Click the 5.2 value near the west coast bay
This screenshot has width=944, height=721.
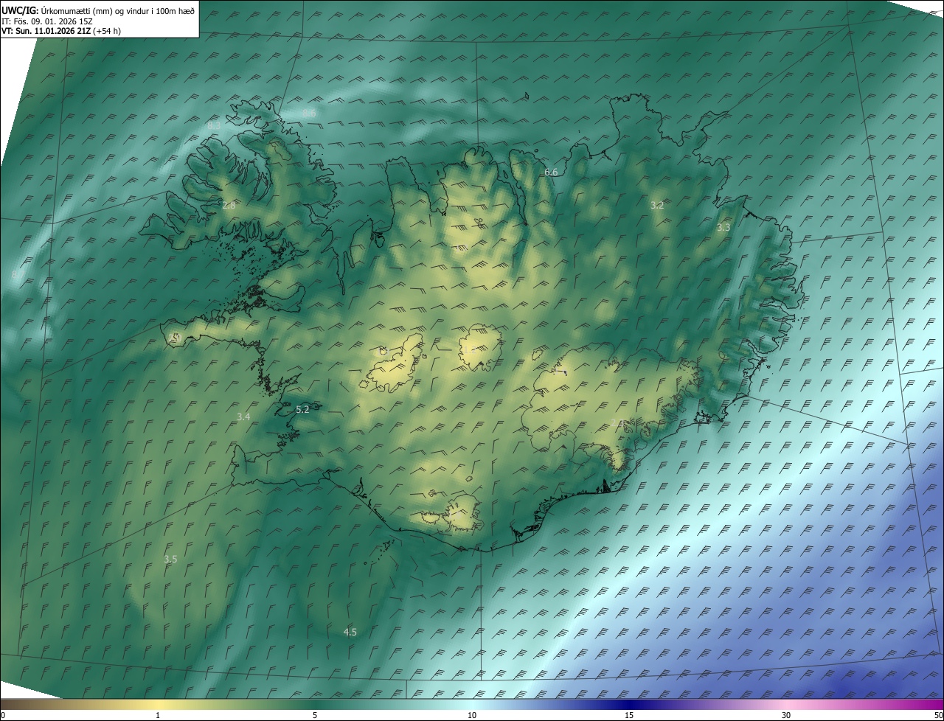(302, 409)
